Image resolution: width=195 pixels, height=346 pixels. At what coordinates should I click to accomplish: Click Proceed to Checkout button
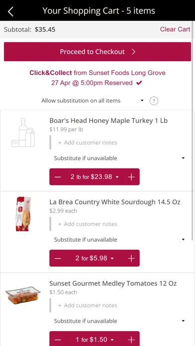[x=97, y=52]
